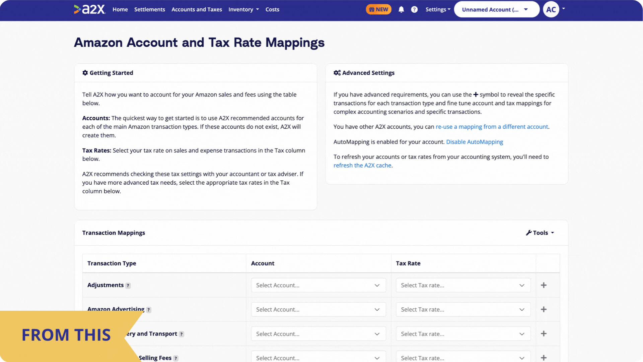
Task: Open the help question mark icon
Action: [414, 9]
